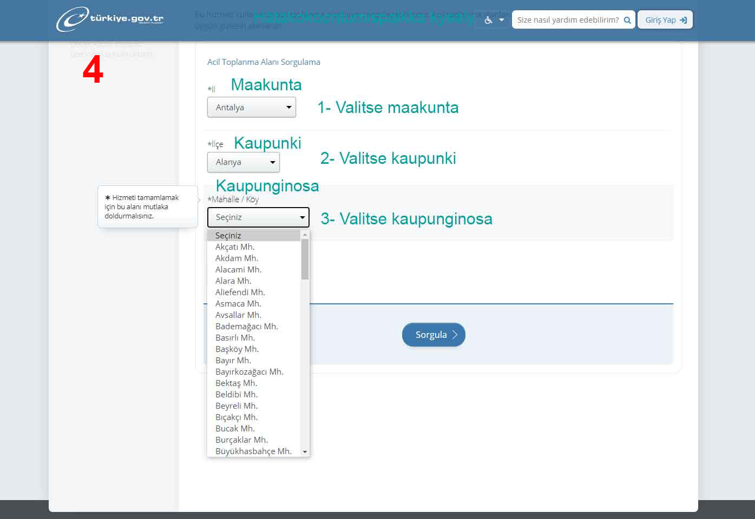Click the dropdown list scrollbar thumb
This screenshot has height=519, width=755.
point(305,259)
